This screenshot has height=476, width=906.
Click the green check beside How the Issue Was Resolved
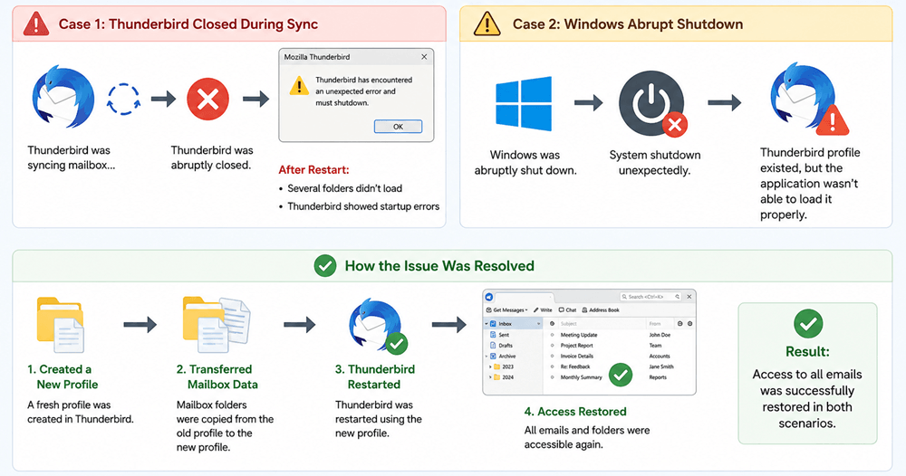tap(325, 266)
